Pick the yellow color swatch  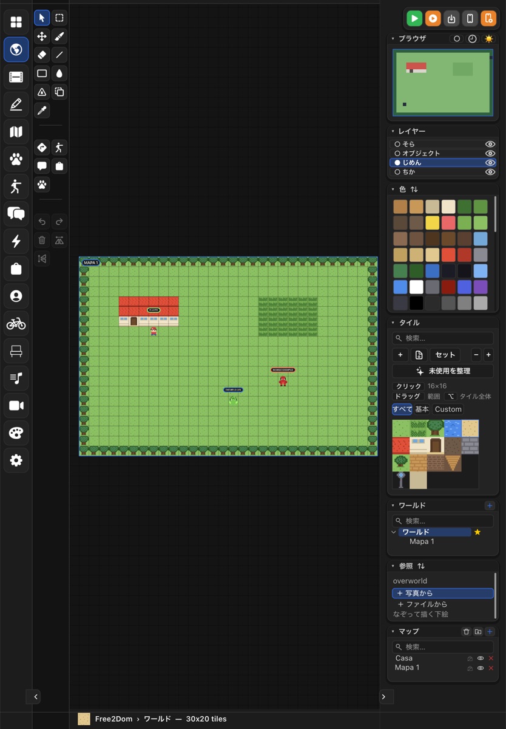pos(432,222)
